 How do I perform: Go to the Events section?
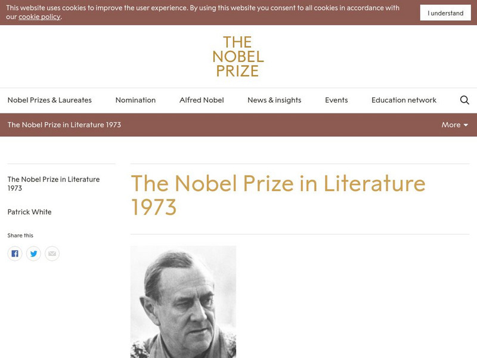(x=336, y=100)
